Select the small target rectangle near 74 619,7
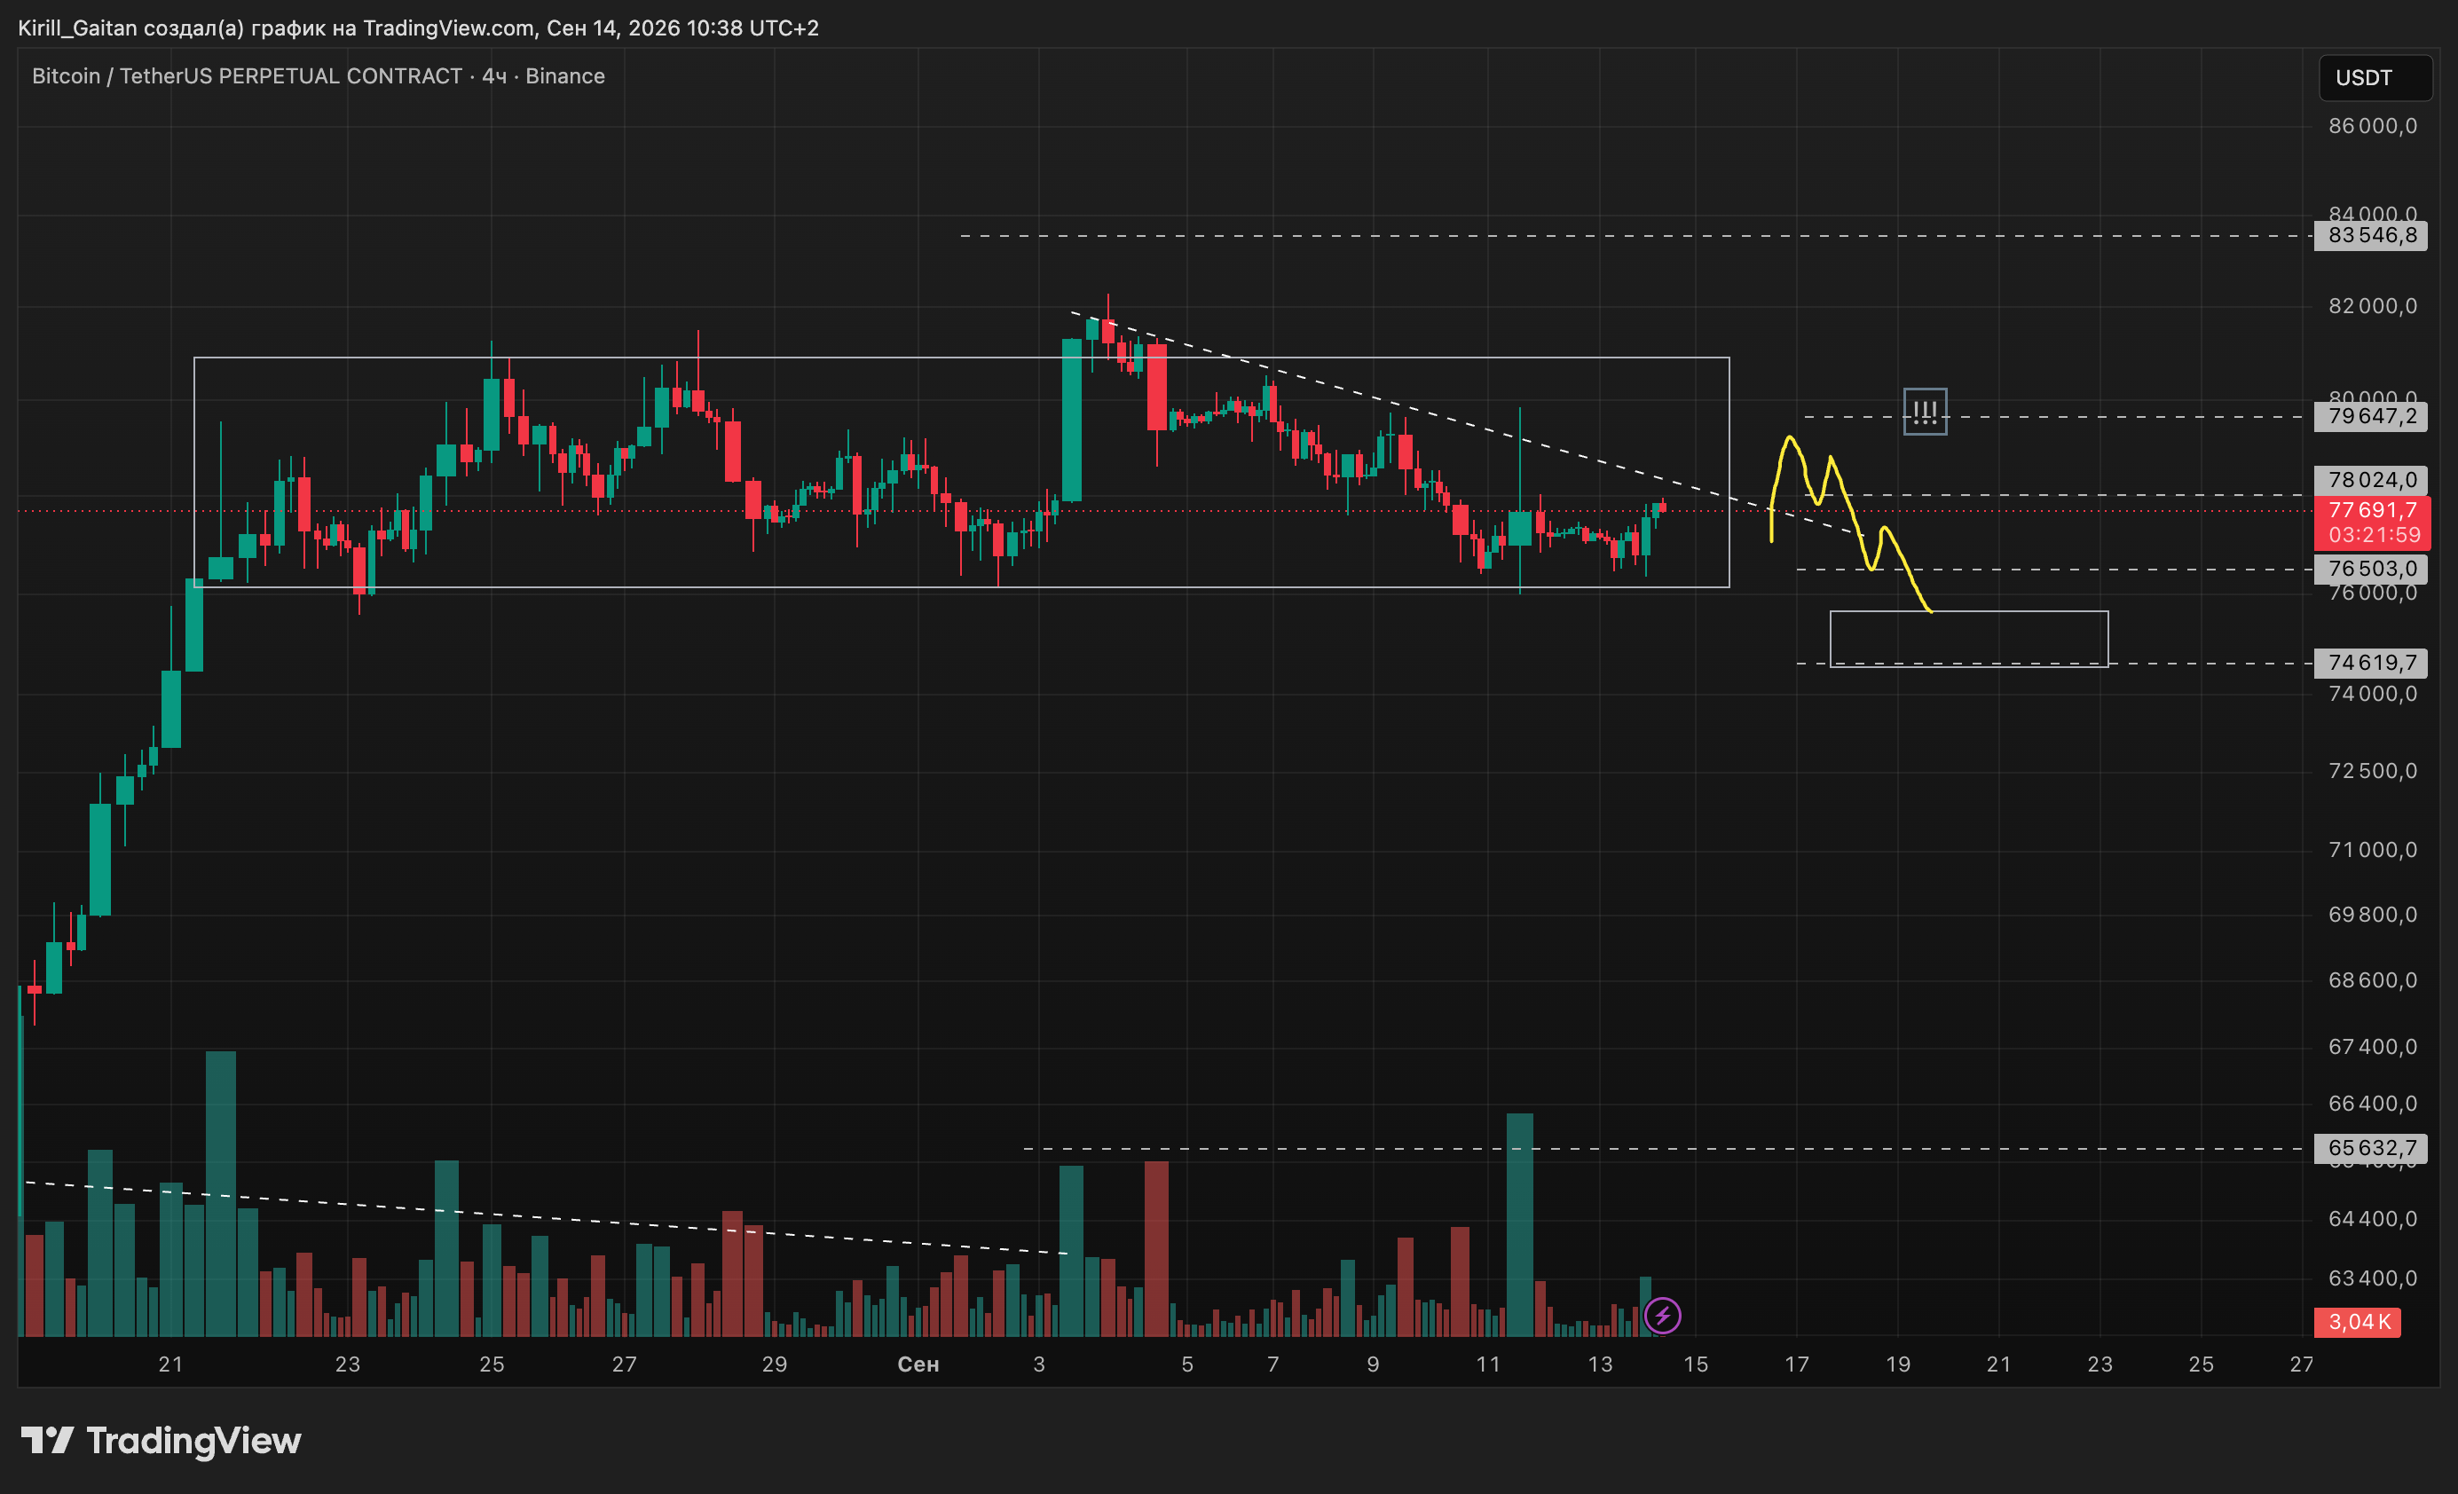 coord(1968,638)
